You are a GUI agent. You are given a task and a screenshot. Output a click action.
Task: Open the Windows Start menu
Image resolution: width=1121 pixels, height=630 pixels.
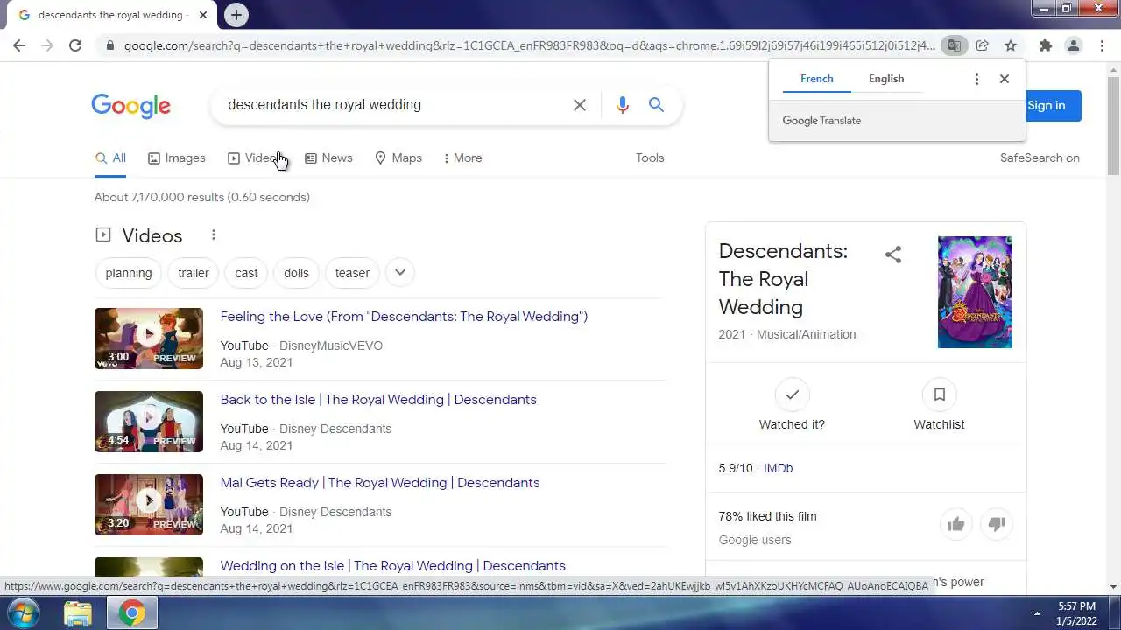(24, 612)
